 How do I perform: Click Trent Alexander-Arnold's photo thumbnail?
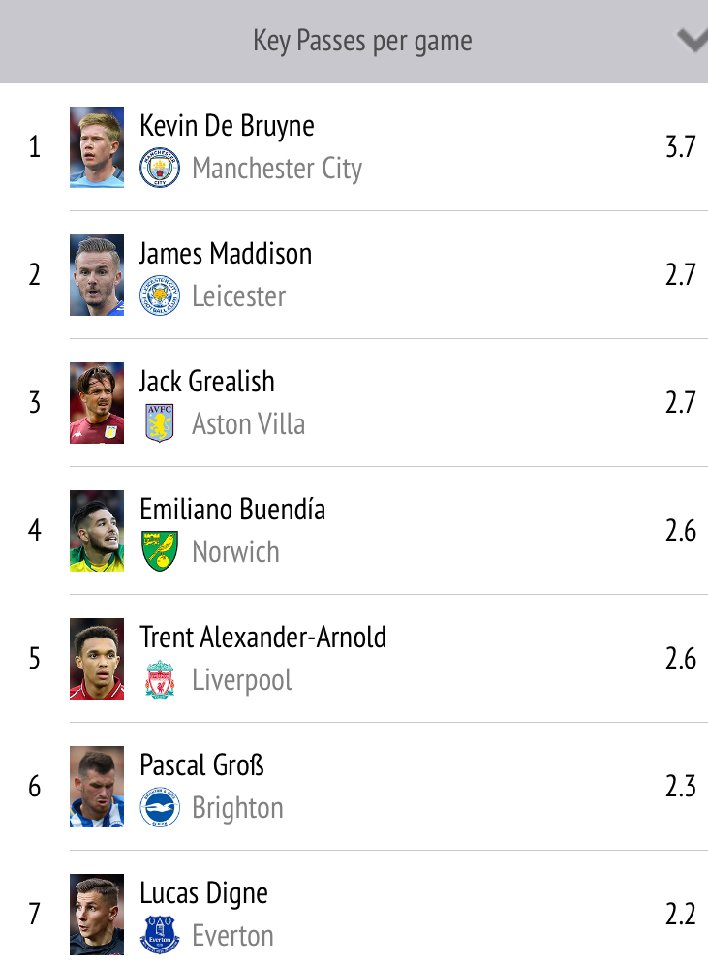97,659
